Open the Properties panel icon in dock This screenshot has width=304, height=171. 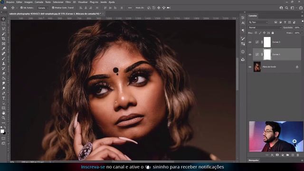243,18
